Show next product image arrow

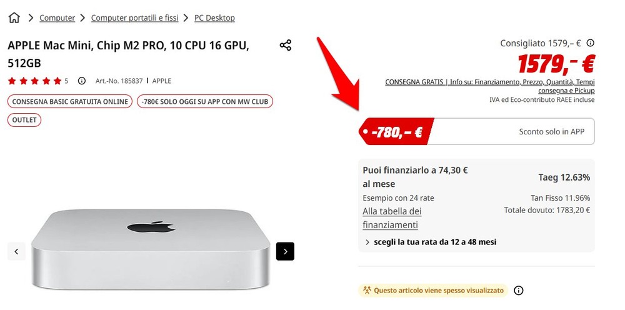[285, 251]
